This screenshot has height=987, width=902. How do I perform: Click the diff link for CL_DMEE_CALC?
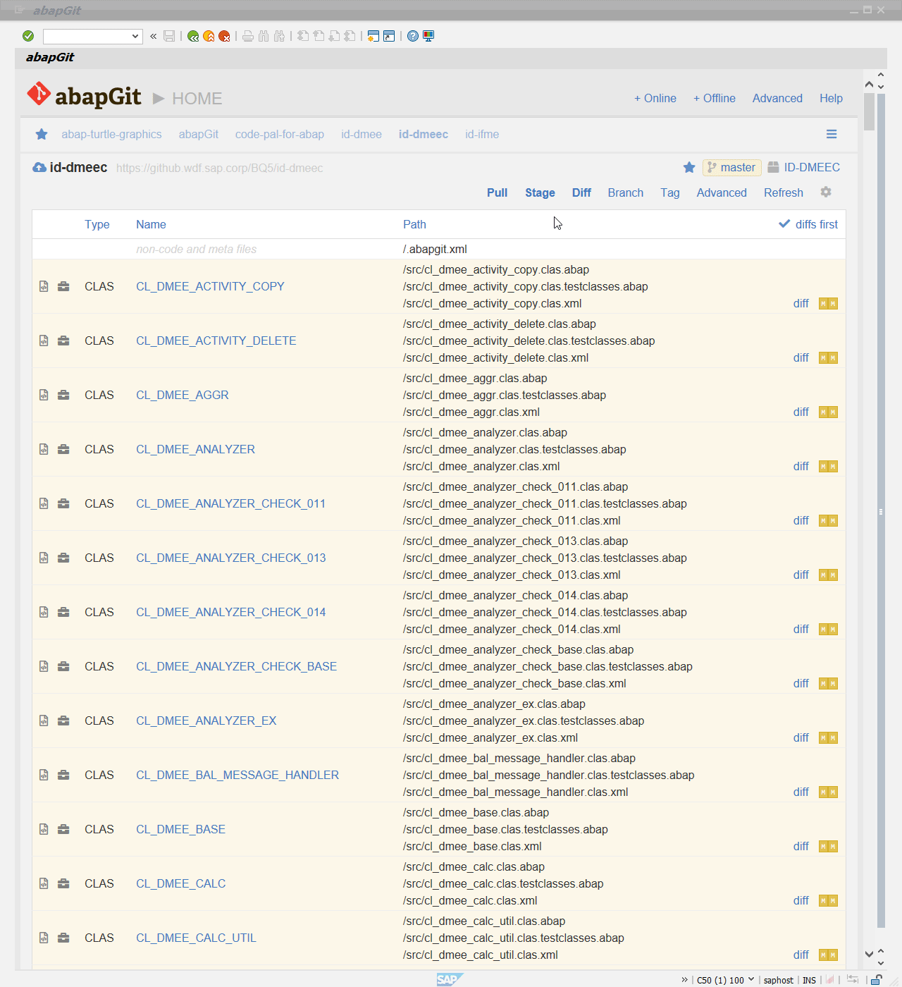point(801,900)
